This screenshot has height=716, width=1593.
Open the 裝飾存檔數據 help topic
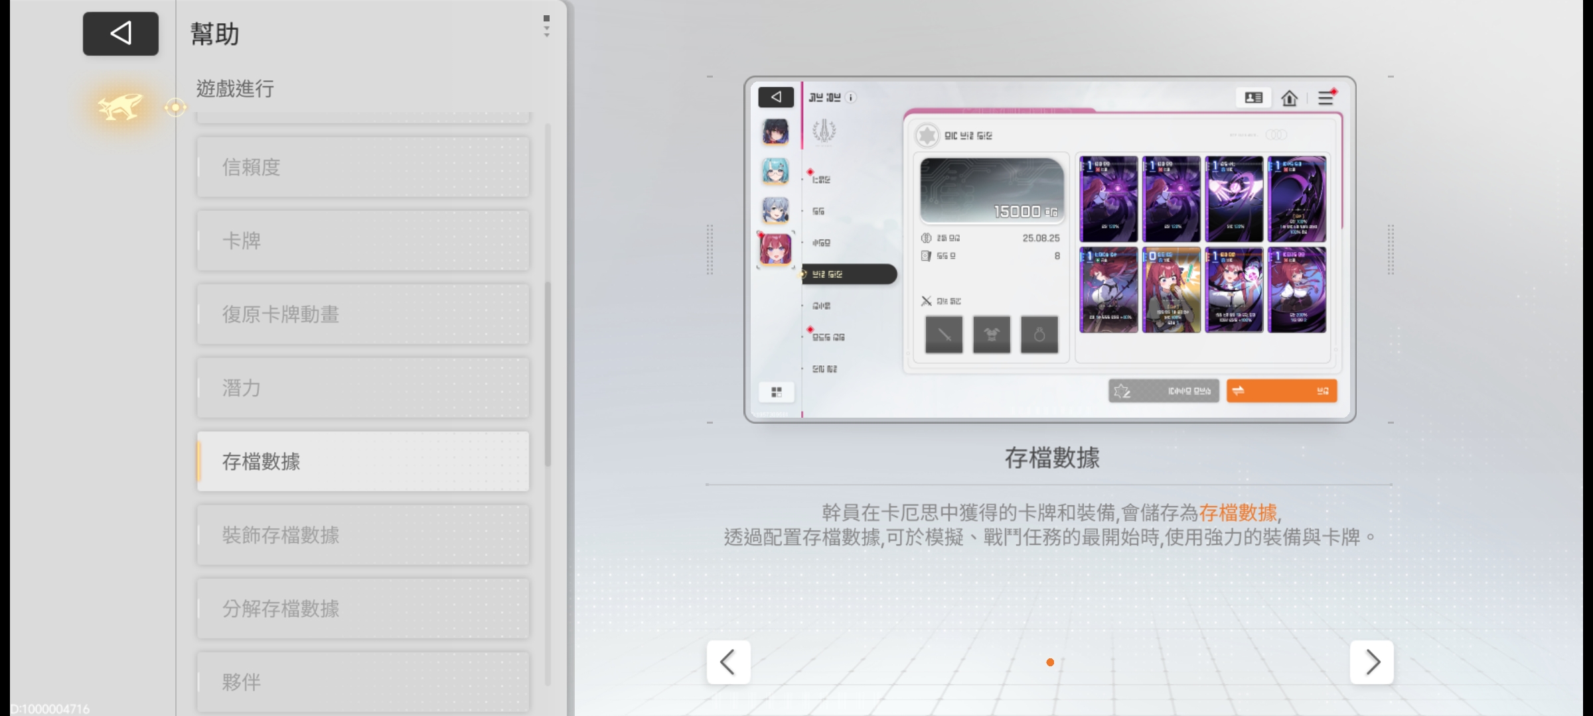[363, 535]
